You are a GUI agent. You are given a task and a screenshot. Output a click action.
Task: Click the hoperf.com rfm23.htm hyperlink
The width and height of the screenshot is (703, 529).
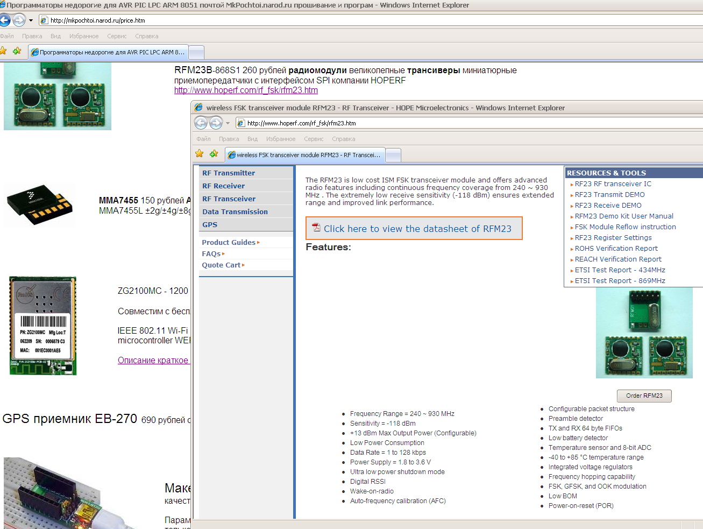(x=246, y=90)
